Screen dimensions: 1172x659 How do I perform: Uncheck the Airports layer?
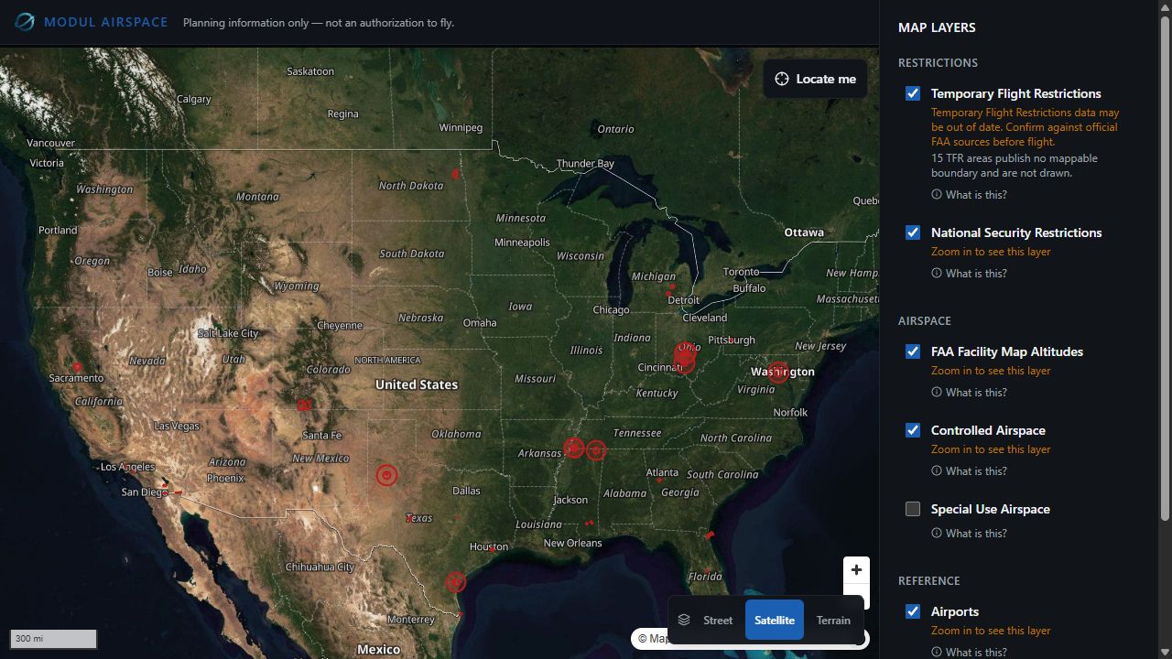(913, 611)
